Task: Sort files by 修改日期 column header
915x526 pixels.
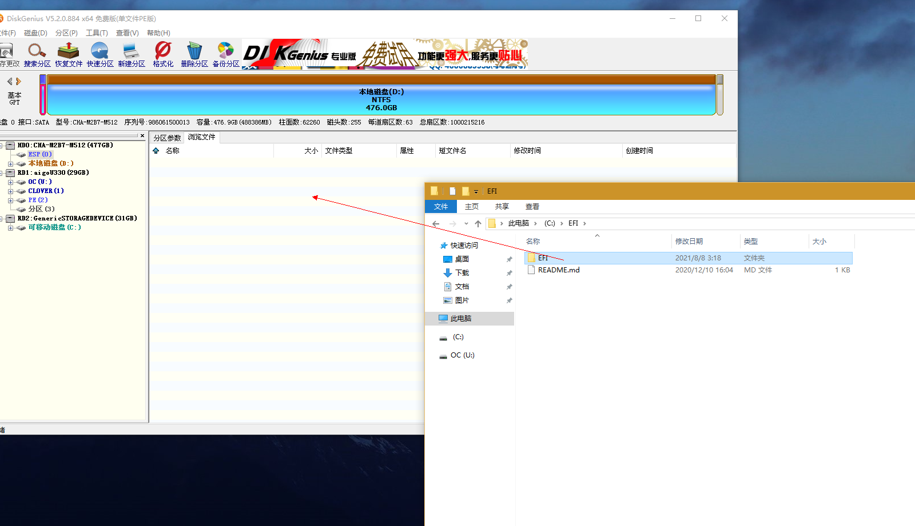Action: [x=689, y=242]
